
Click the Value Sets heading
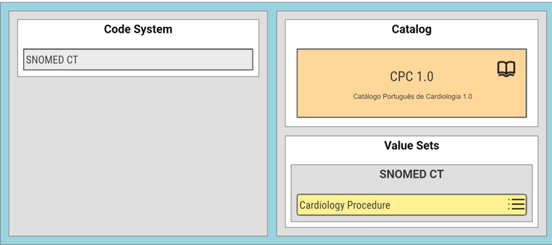411,145
